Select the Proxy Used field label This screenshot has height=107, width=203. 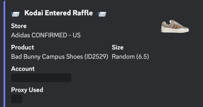click(x=27, y=90)
